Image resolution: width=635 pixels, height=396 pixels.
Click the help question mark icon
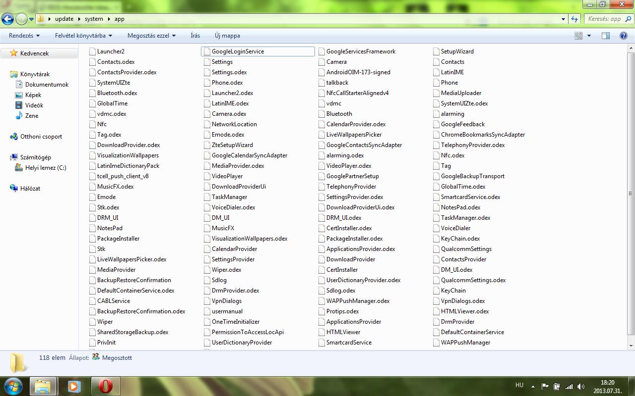623,36
